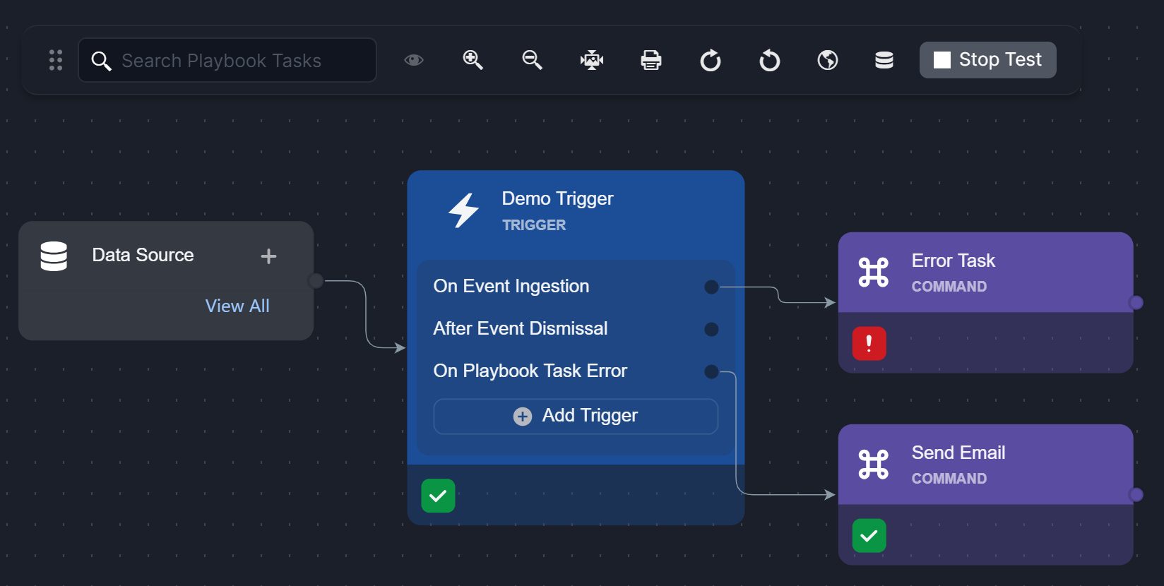Expand Data Source with the plus icon
The image size is (1164, 586).
[268, 256]
